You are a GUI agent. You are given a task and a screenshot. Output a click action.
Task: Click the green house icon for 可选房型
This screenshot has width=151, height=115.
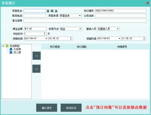[7, 46]
